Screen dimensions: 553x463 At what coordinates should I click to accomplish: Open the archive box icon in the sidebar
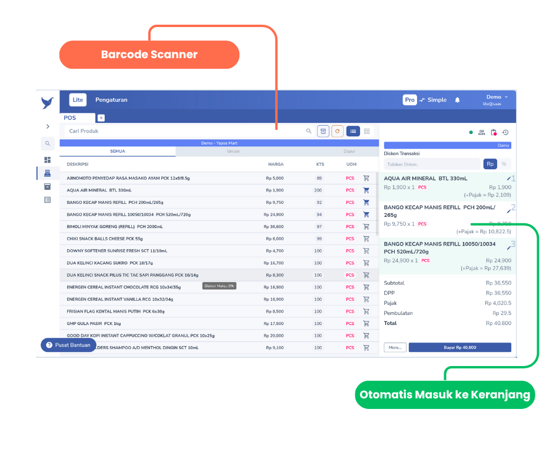point(48,186)
